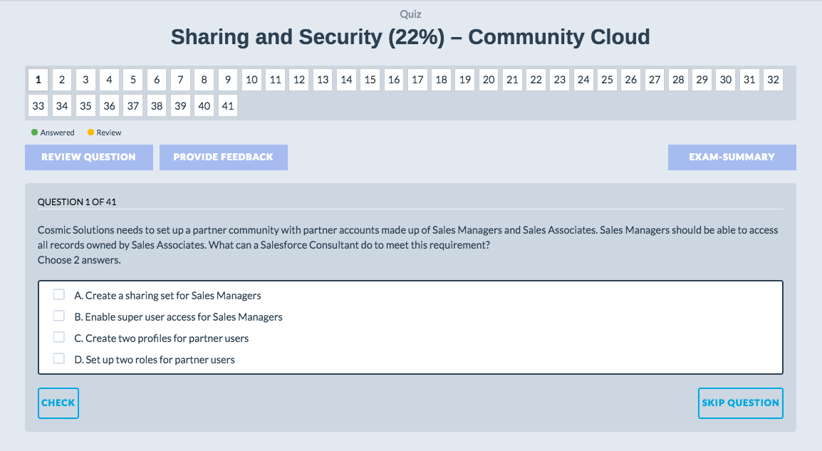Navigate to question 22
822x451 pixels.
click(536, 80)
